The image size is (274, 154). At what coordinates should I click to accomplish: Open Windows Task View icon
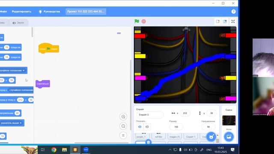(43, 150)
